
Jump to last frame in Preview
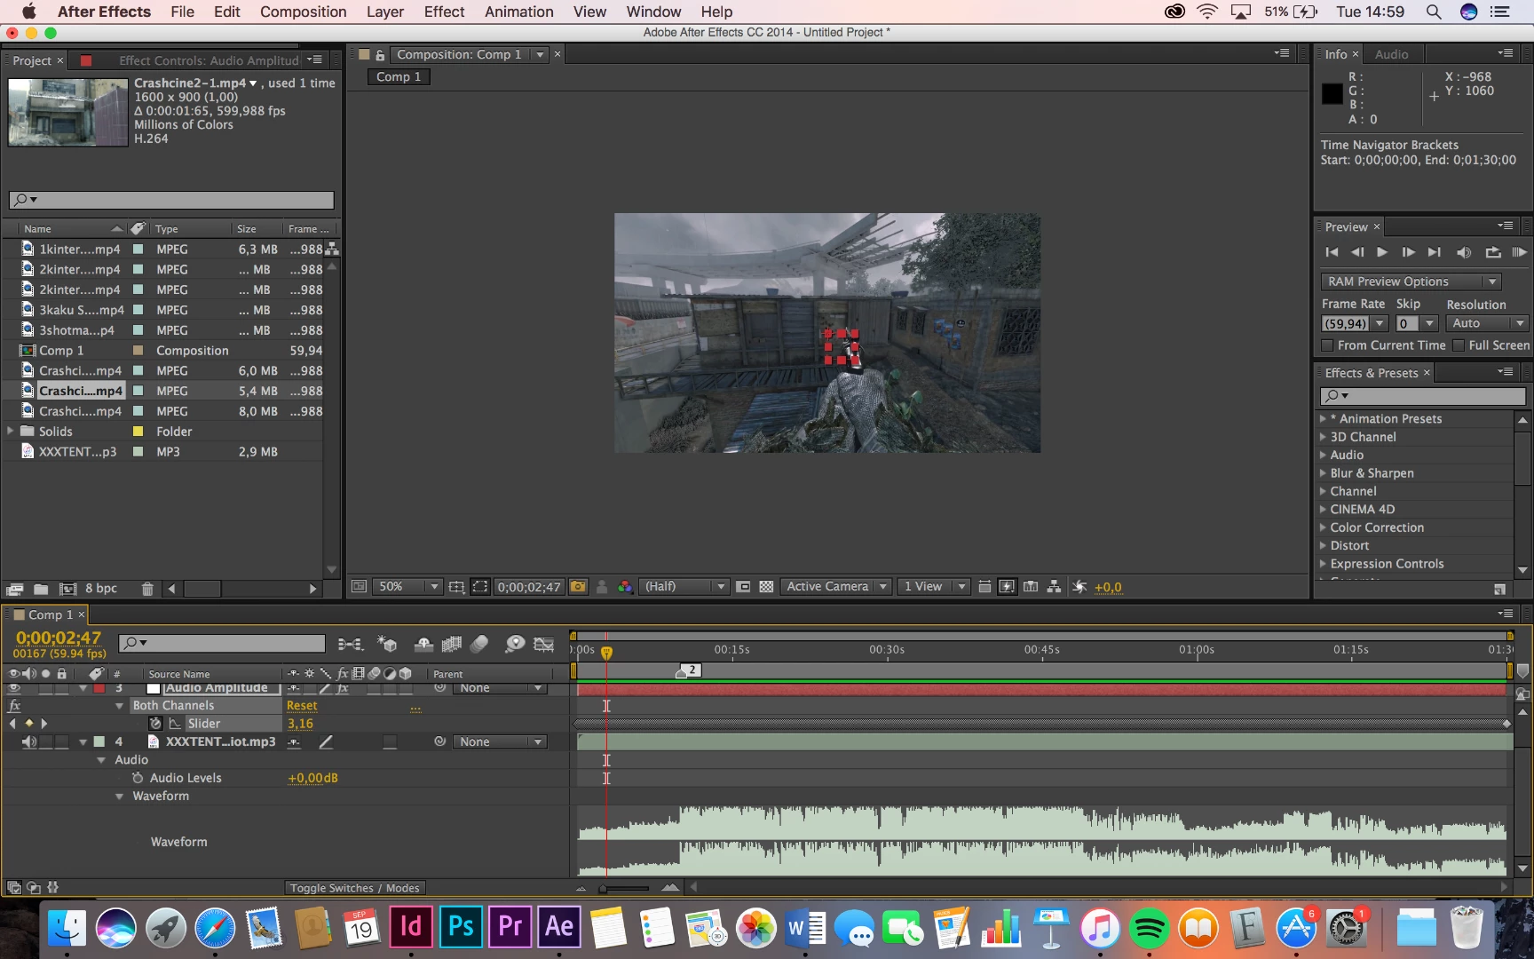1434,252
